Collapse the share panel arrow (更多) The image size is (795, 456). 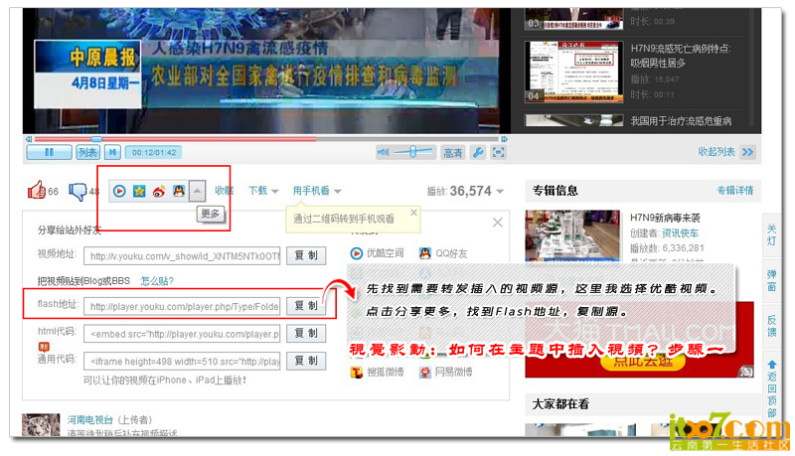coord(197,191)
